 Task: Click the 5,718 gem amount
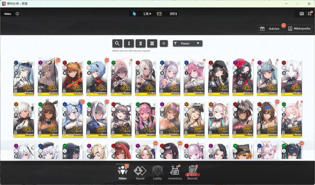pos(146,14)
